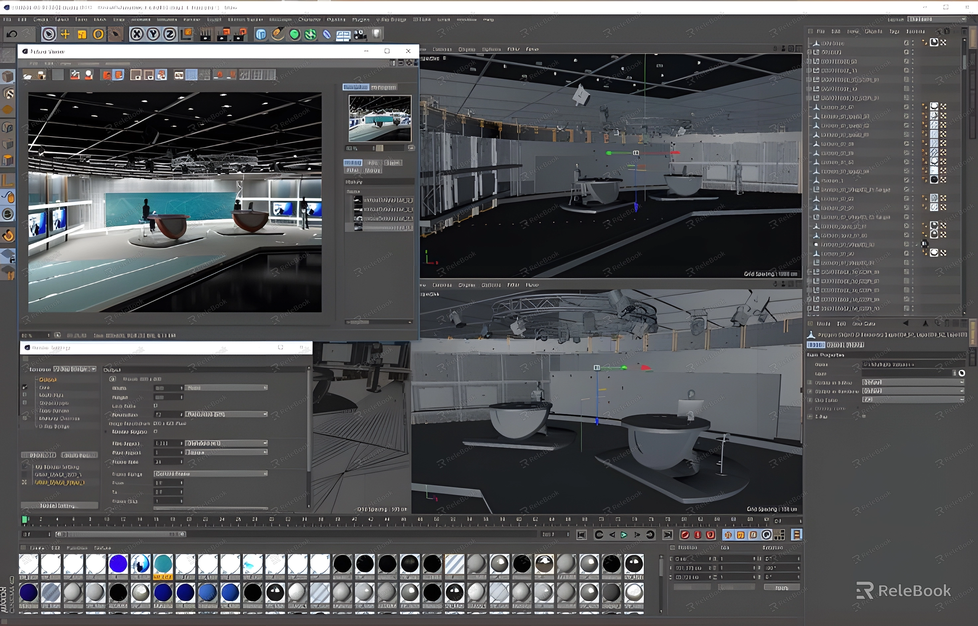Viewport: 978px width, 626px height.
Task: Select the highlighted Output row in Render Settings
Action: click(48, 379)
